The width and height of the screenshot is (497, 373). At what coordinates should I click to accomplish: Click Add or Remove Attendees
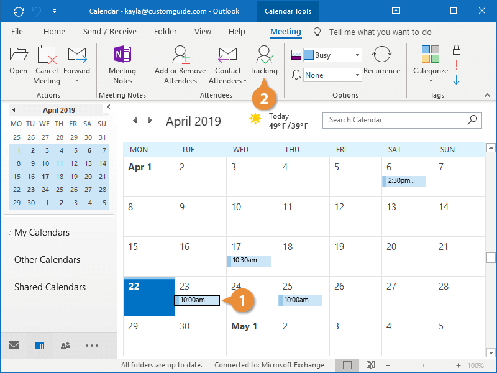tap(180, 65)
